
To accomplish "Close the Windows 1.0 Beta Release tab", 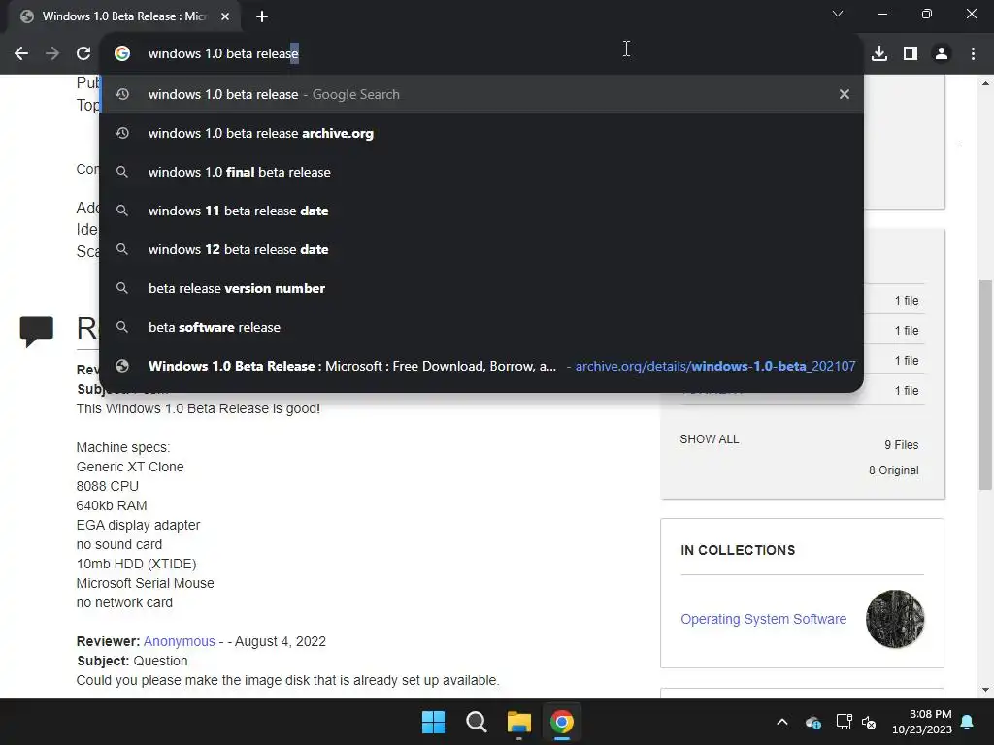I will click(225, 16).
